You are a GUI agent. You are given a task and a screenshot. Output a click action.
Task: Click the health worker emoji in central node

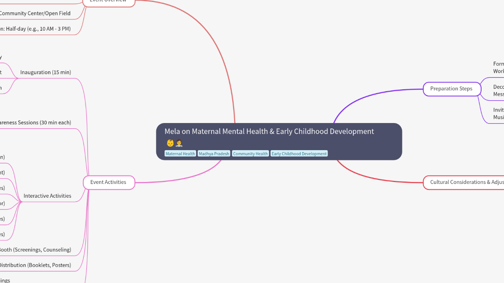coord(179,143)
